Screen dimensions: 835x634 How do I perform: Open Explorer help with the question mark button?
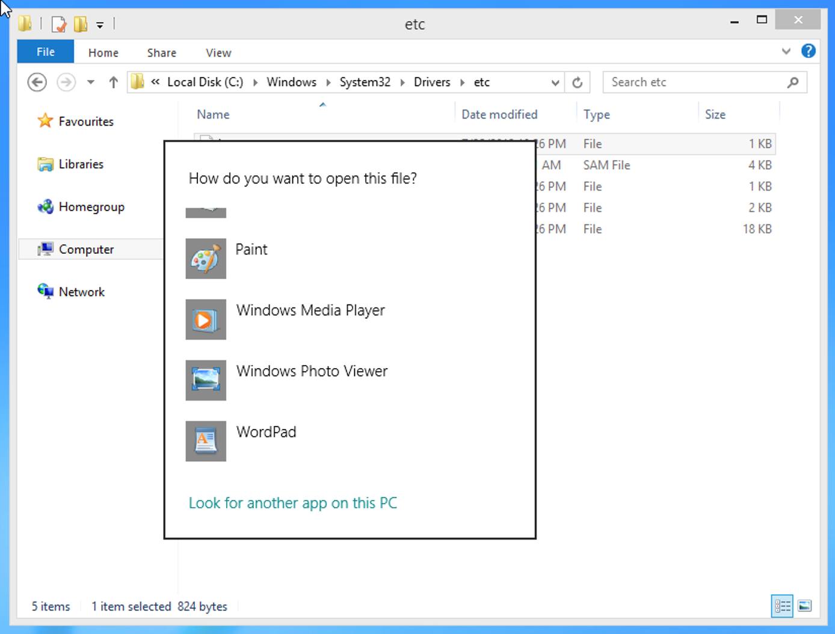809,51
